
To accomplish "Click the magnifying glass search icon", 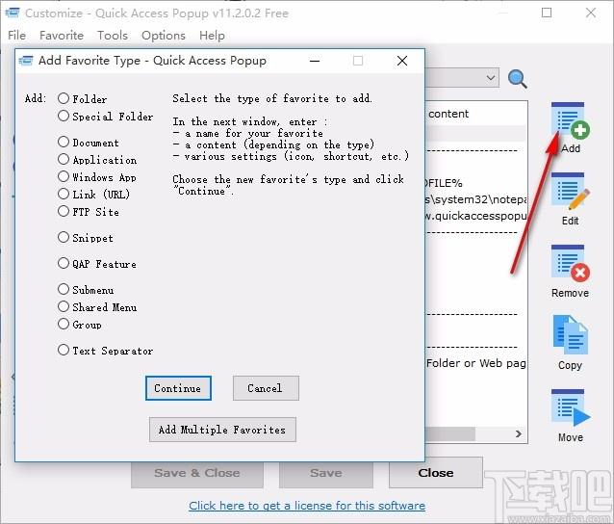I will pyautogui.click(x=517, y=79).
